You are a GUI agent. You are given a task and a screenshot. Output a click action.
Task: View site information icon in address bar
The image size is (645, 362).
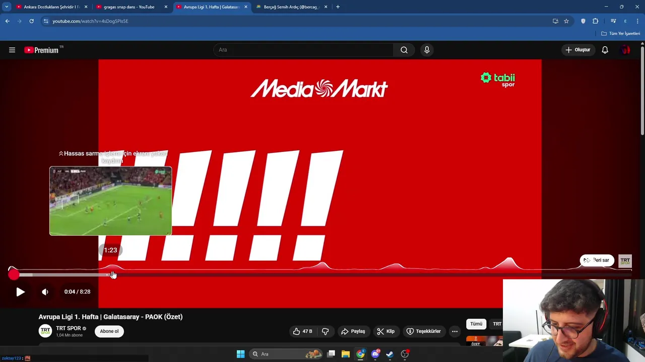(46, 21)
